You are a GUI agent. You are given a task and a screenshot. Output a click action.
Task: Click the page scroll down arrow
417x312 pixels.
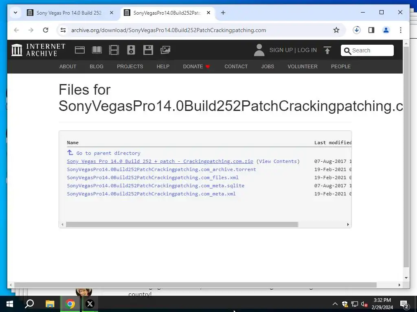406,278
